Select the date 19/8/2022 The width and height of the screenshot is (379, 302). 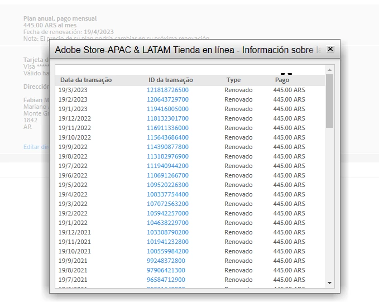[73, 156]
